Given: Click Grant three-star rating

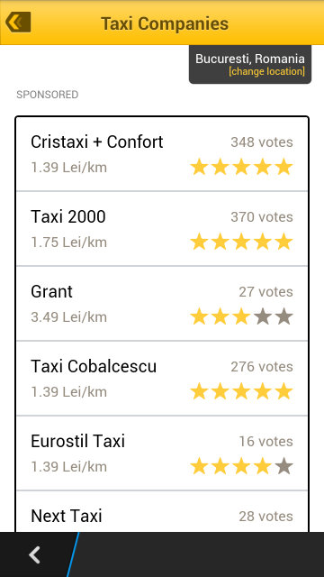Looking at the screenshot, I should click(x=241, y=317).
